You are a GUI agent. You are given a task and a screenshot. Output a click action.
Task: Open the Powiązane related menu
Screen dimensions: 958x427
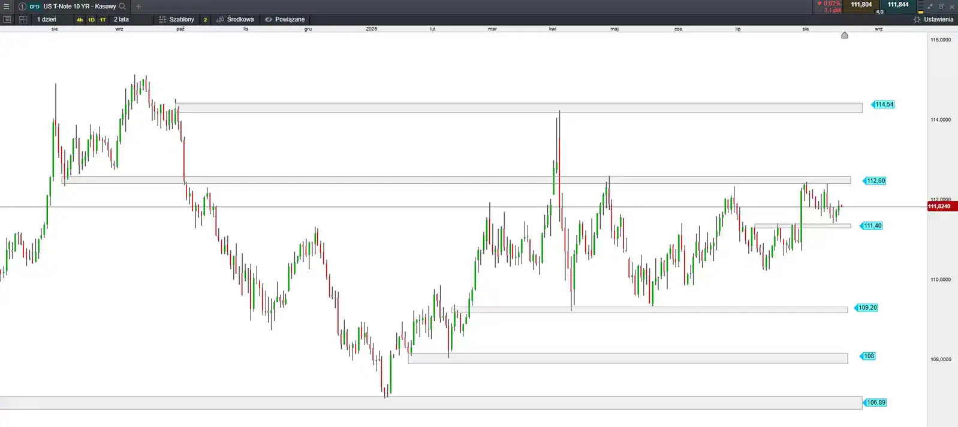coord(285,19)
